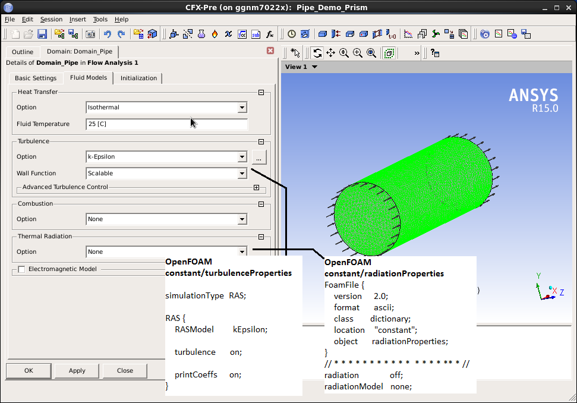
Task: Select the Rotate view tool
Action: (x=317, y=53)
